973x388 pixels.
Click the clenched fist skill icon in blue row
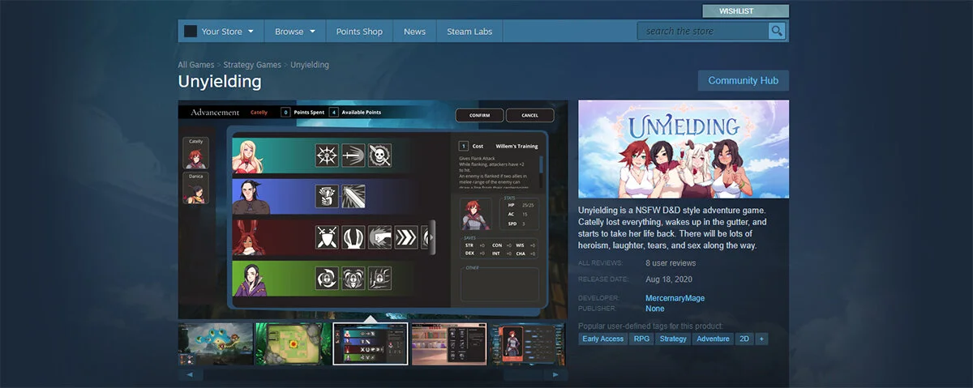point(328,196)
